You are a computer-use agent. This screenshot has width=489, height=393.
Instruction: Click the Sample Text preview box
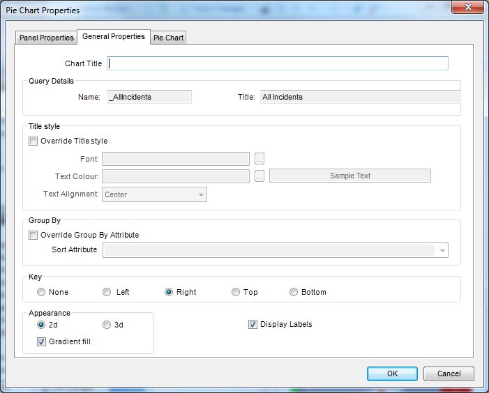click(349, 176)
